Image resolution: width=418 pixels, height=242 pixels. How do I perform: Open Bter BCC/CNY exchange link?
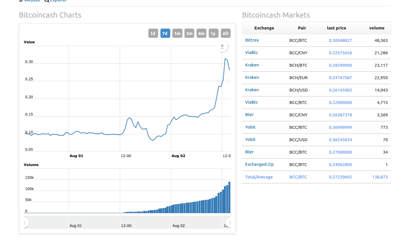click(249, 115)
